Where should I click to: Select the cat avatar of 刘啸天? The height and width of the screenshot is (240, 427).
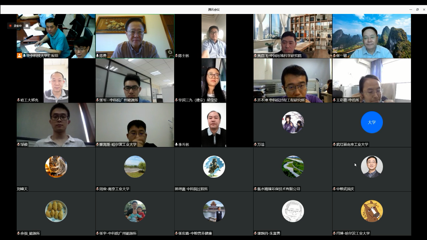[x=56, y=167]
